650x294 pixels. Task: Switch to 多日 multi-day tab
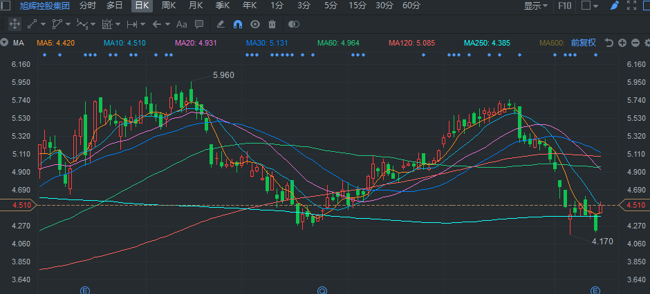(x=114, y=6)
